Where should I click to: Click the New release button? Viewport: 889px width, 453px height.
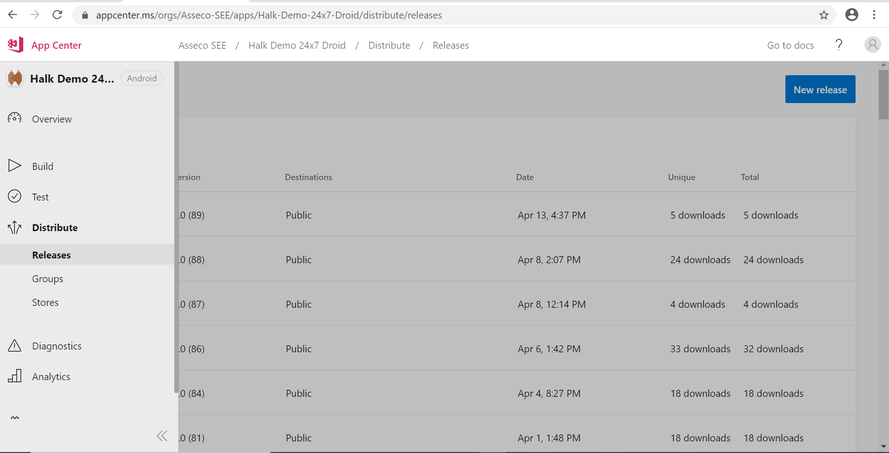click(820, 89)
